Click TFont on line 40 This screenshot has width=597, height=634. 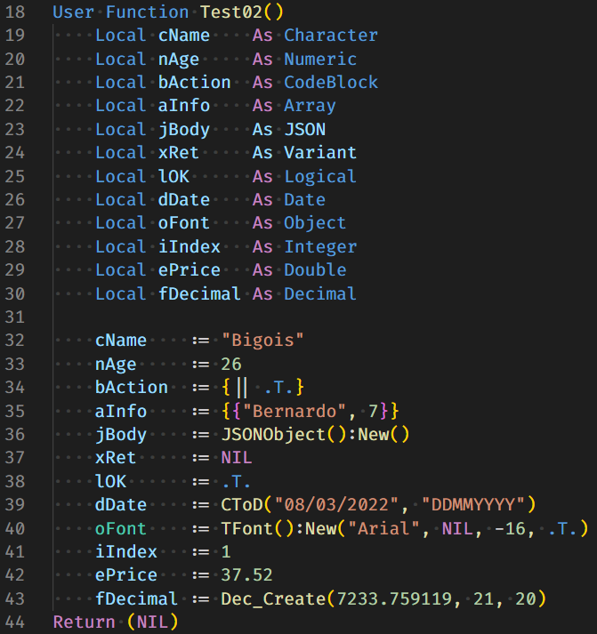(247, 528)
